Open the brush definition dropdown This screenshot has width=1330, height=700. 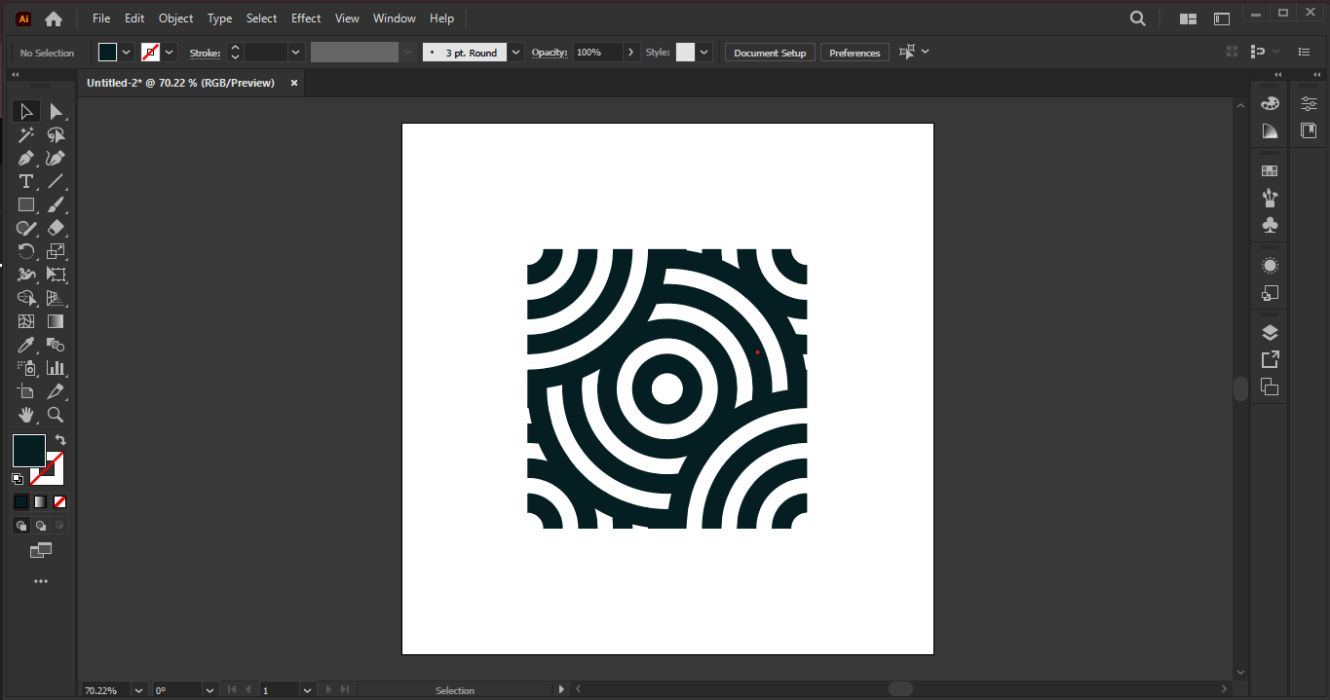[515, 52]
